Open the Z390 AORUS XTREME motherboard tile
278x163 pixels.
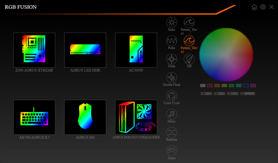(34, 50)
